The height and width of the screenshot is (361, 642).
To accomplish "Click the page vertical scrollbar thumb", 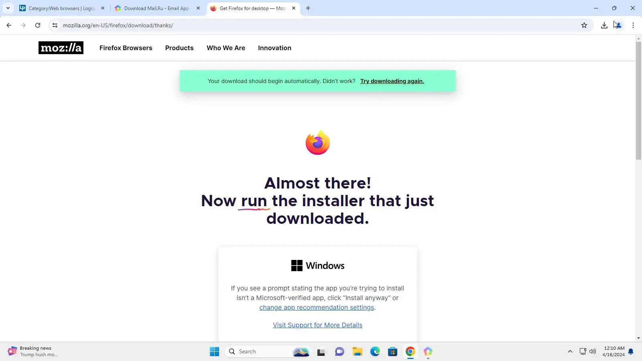I will [638, 100].
